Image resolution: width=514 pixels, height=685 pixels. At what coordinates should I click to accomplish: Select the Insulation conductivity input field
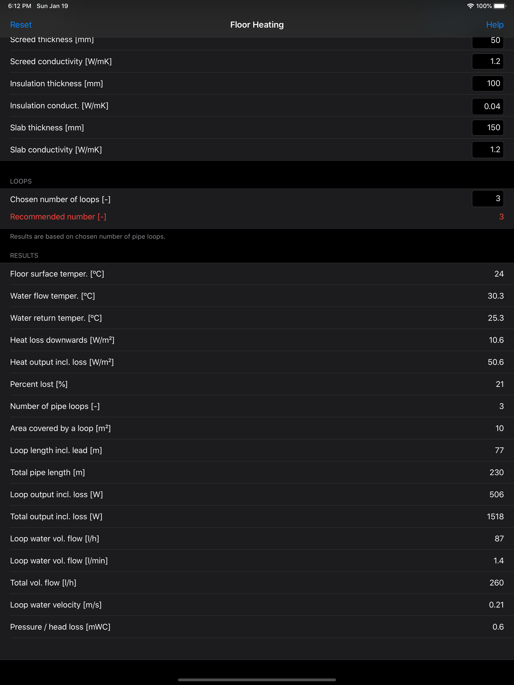(x=487, y=106)
